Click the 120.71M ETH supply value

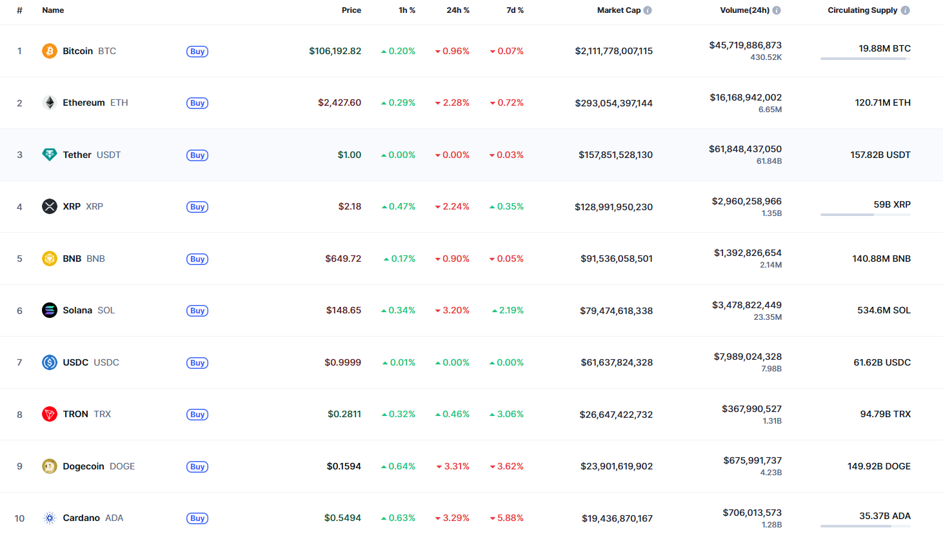coord(882,103)
